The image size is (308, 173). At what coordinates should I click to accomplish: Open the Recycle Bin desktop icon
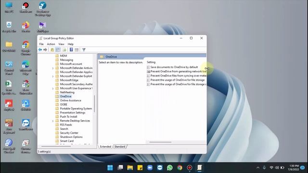pos(9,27)
